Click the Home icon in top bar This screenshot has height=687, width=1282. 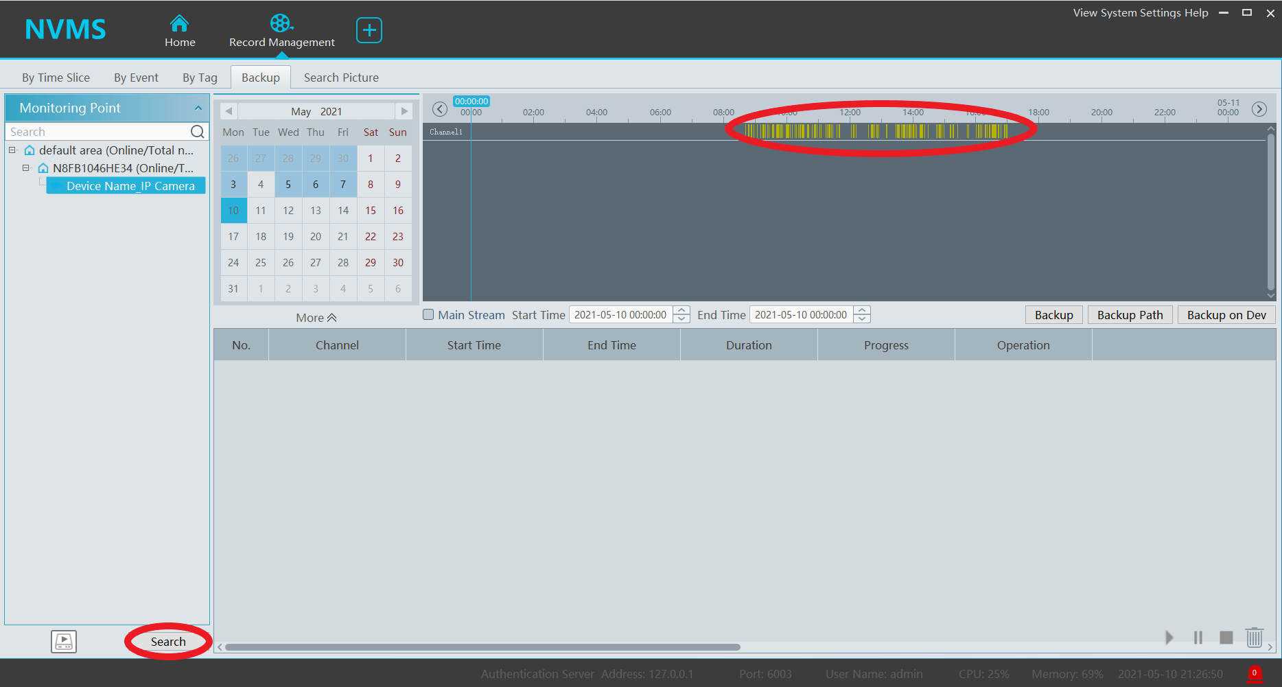tap(179, 24)
